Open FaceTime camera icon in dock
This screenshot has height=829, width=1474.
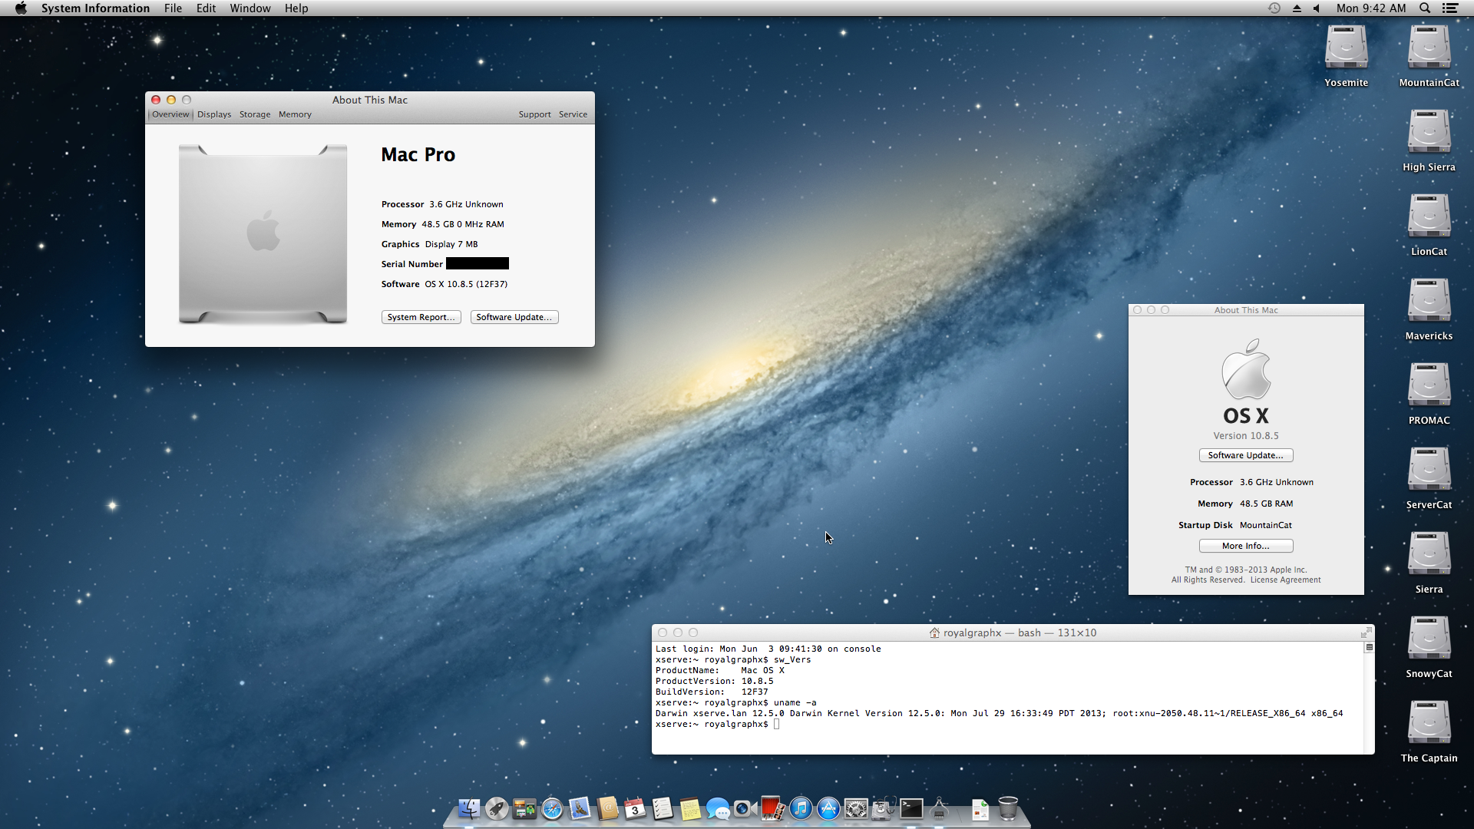[745, 808]
